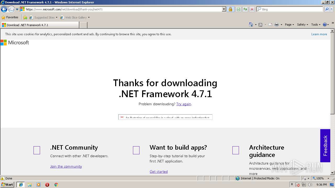The image size is (335, 188).
Task: Click the 9:36 PM system clock
Action: click(322, 185)
